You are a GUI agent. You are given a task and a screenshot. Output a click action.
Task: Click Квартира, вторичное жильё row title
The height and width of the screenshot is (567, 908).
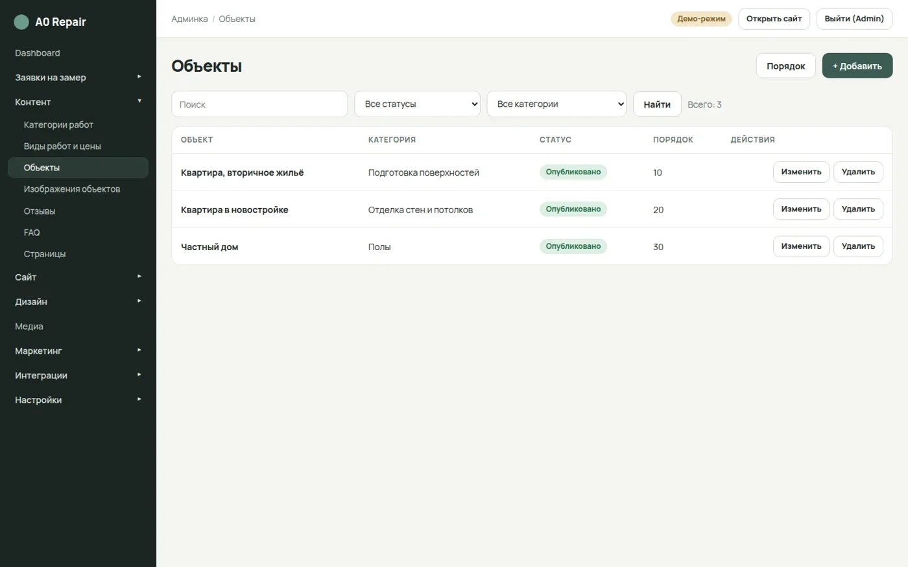pyautogui.click(x=242, y=173)
